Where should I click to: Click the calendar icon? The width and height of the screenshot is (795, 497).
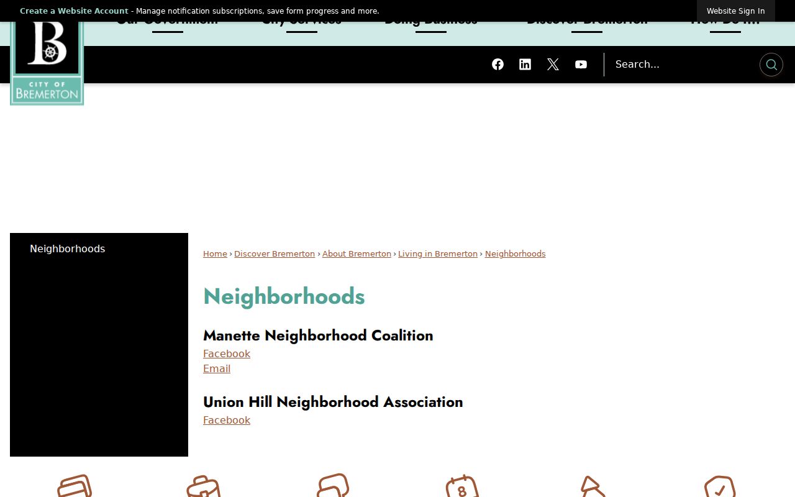click(462, 486)
